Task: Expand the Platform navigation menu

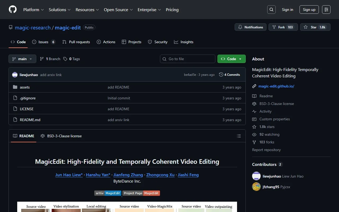Action: (33, 10)
